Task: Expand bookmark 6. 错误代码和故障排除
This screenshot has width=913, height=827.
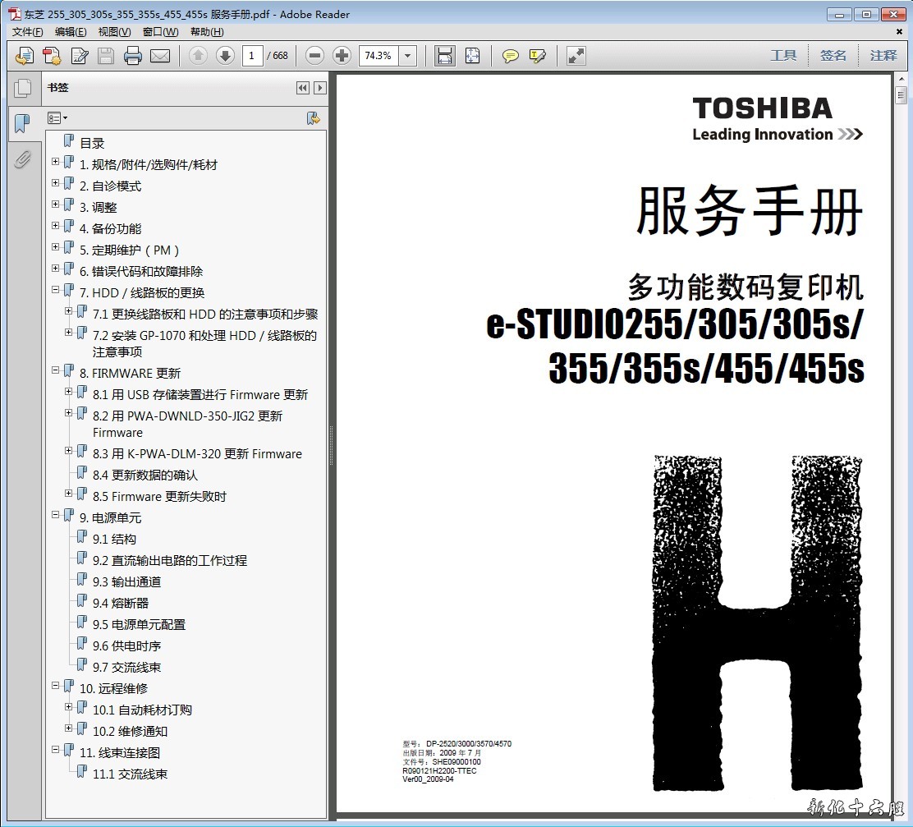Action: point(56,269)
